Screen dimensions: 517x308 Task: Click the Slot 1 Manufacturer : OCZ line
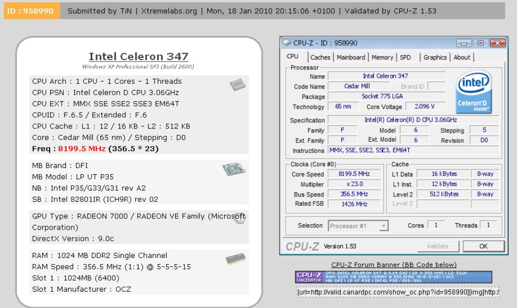(81, 289)
